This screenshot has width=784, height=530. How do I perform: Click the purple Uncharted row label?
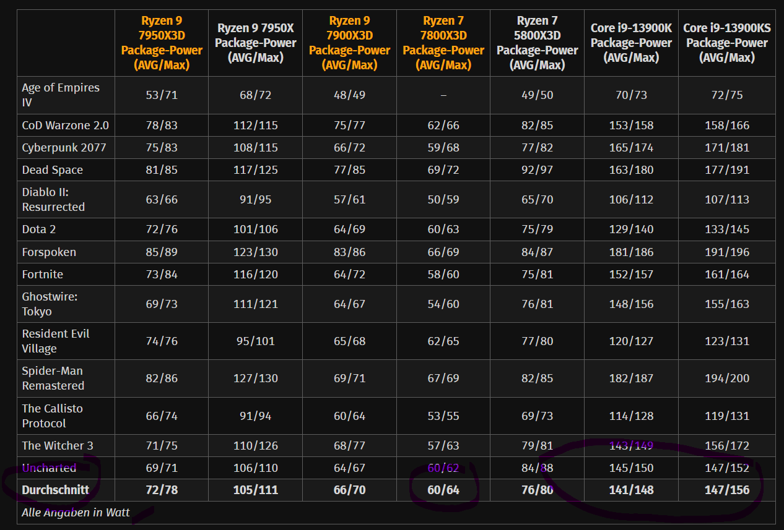pos(49,468)
